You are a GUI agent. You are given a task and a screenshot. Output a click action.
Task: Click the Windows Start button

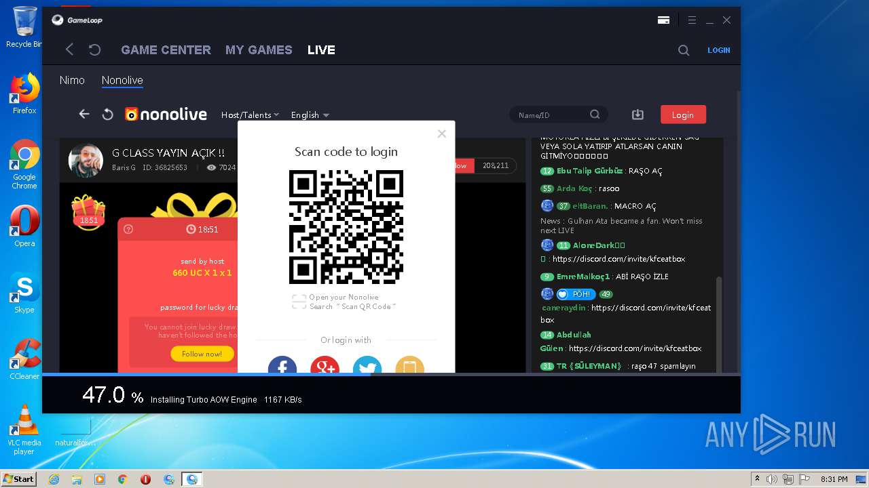(x=18, y=479)
